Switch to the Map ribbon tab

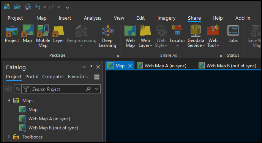[41, 18]
